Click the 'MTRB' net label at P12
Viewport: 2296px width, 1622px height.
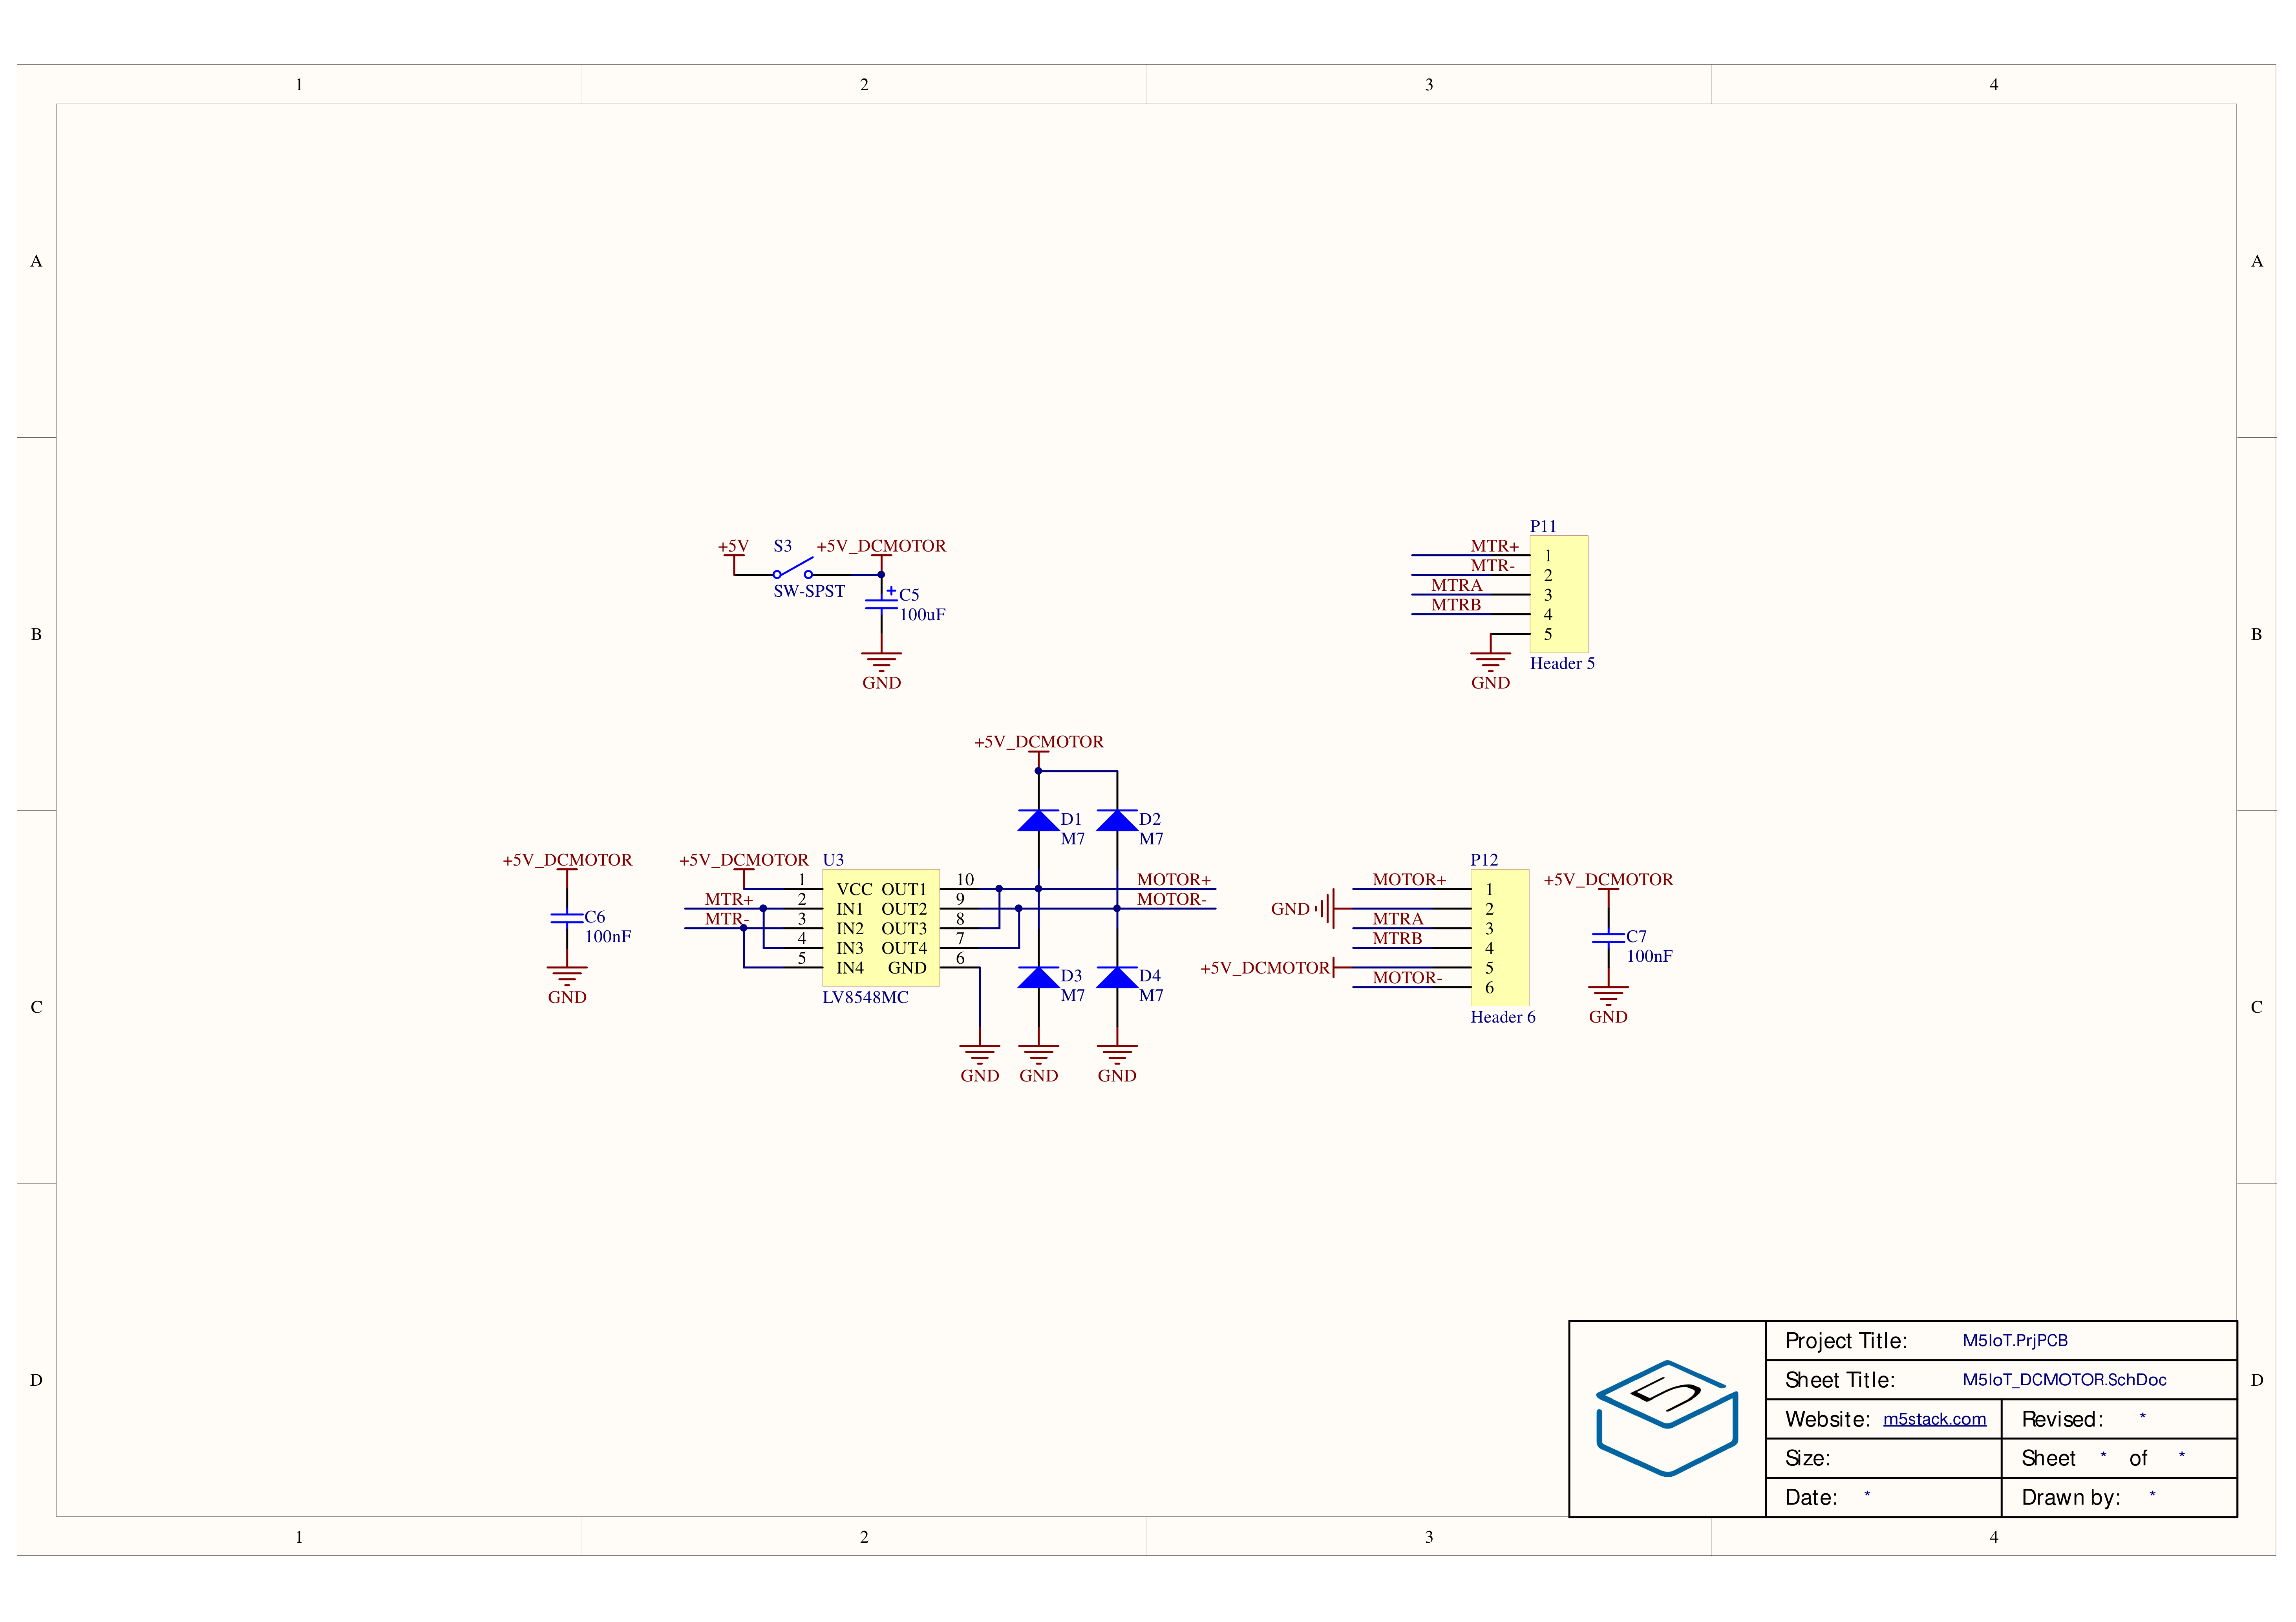[1397, 939]
